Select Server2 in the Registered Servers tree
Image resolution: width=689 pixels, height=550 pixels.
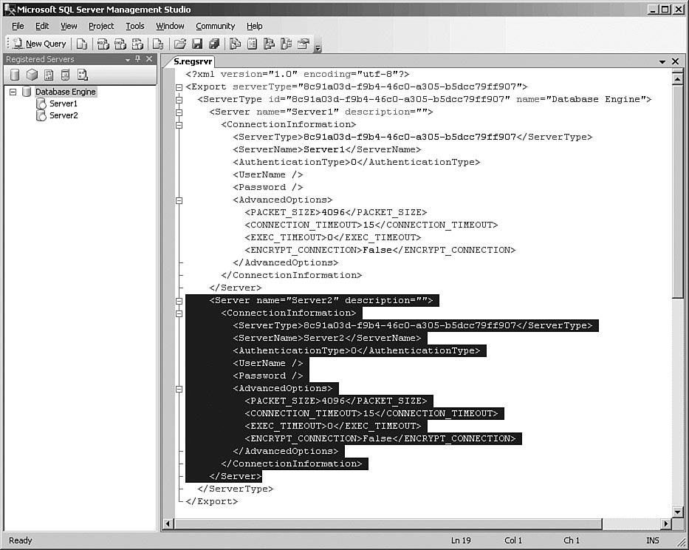point(64,115)
